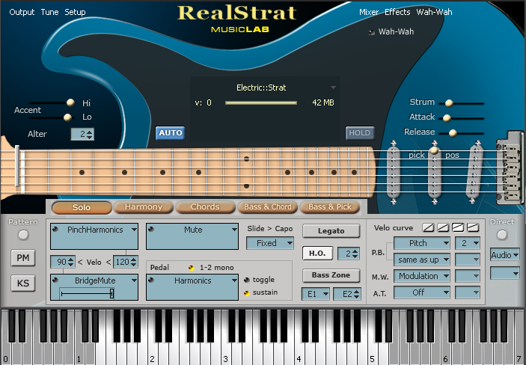Click the Bass Zone button

331,275
